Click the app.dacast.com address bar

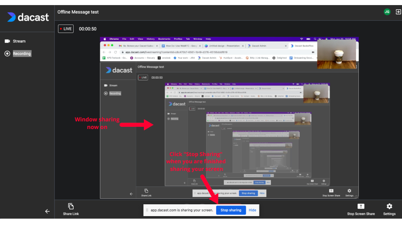coord(218,52)
